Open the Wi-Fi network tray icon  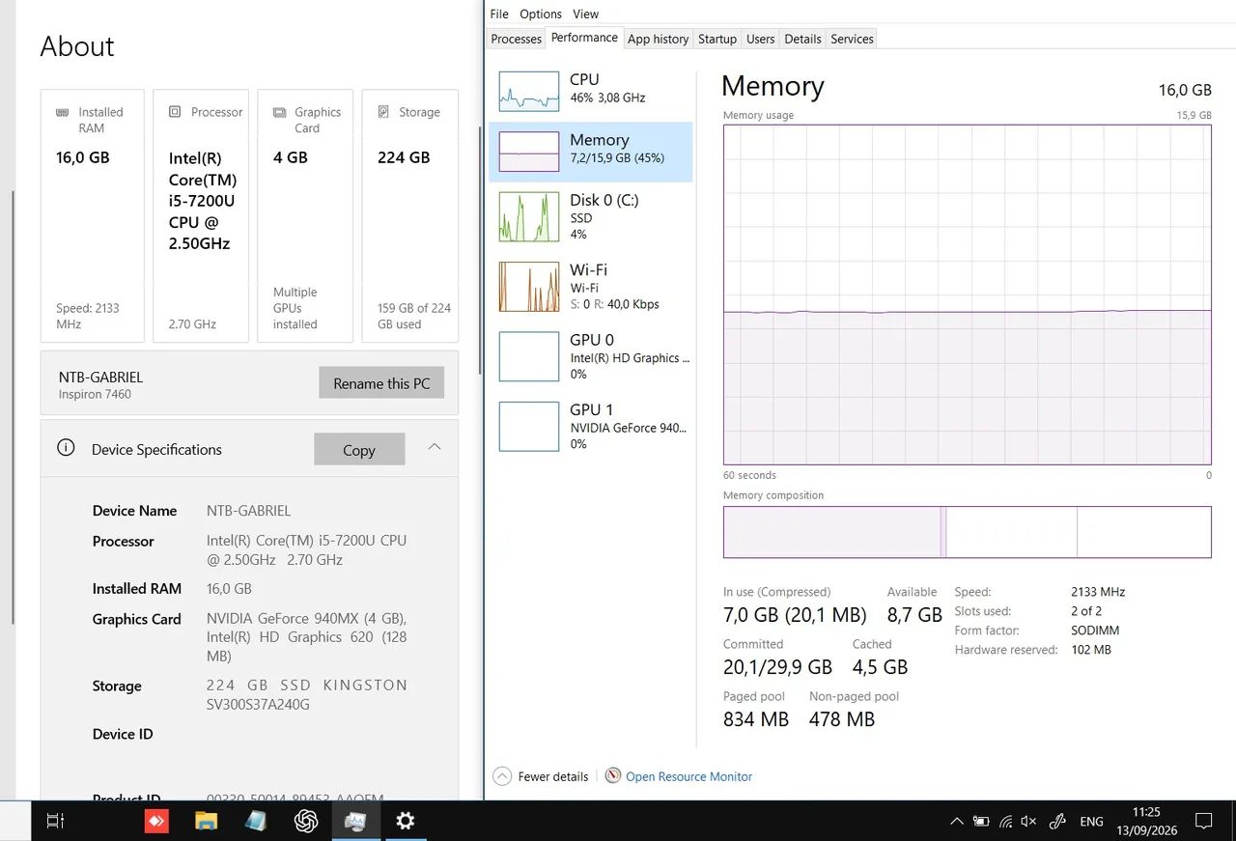pos(1005,822)
